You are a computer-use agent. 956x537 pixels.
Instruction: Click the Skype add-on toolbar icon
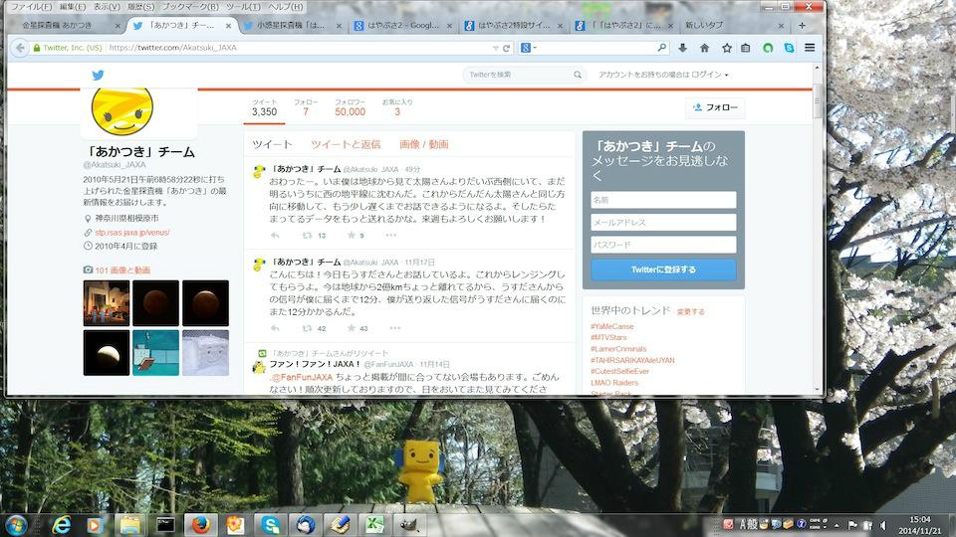point(789,48)
